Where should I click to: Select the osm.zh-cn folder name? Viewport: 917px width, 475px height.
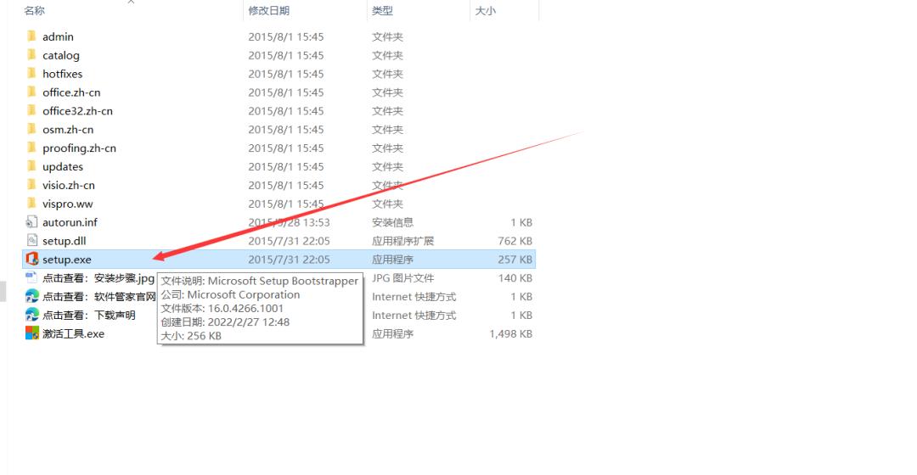[68, 130]
